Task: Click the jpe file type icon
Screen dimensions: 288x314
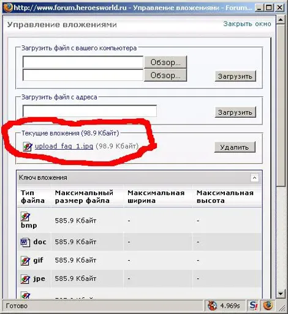Action: tap(26, 279)
